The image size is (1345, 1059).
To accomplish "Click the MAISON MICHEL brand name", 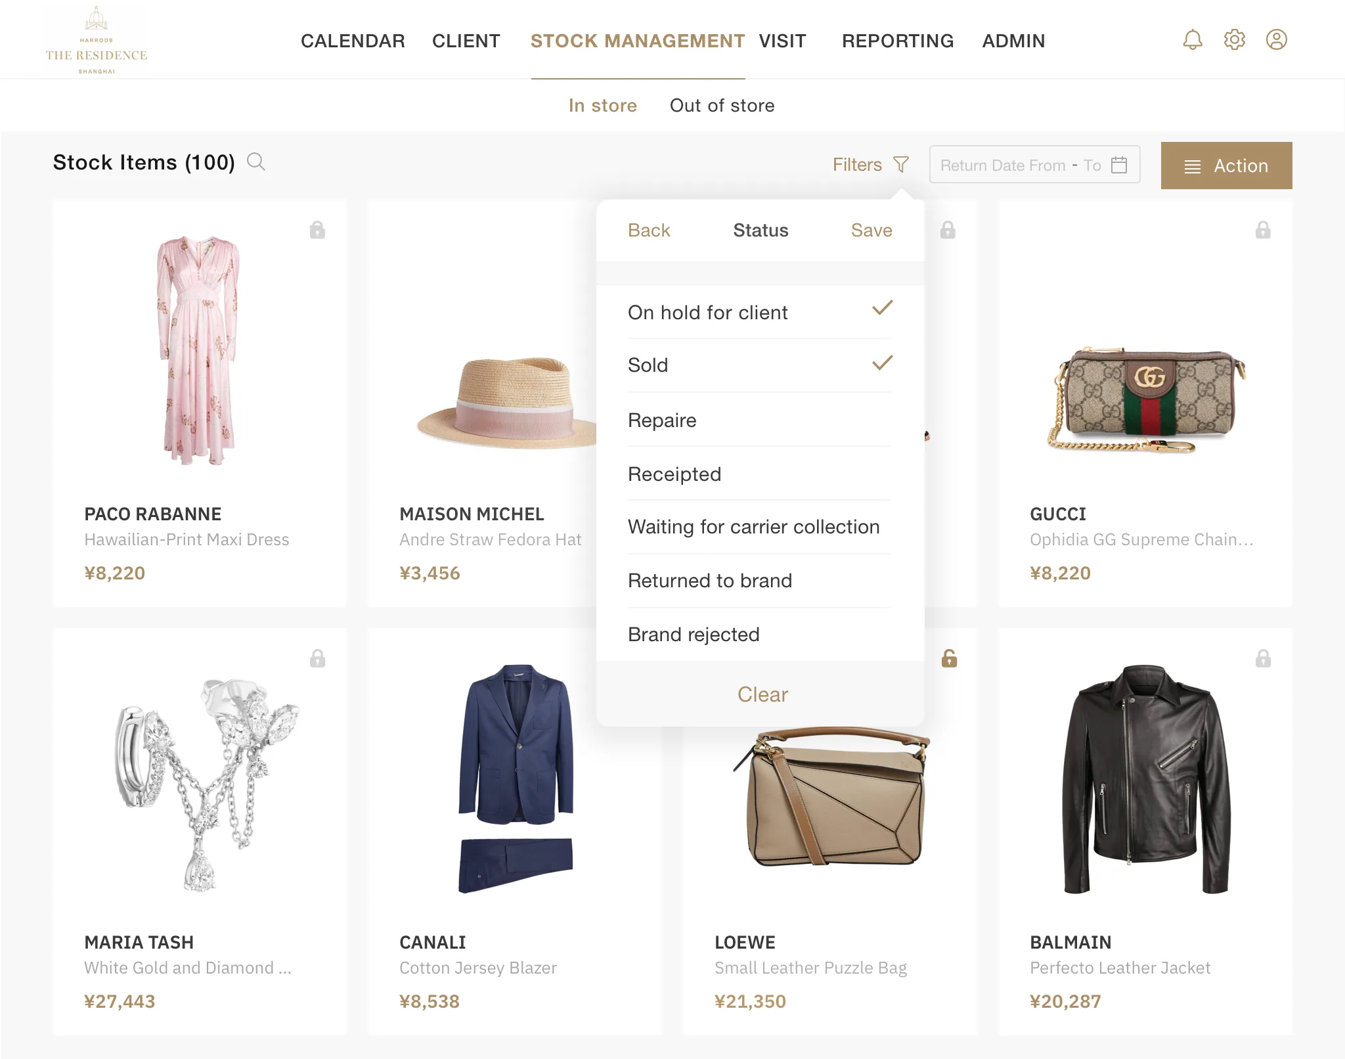I will click(x=472, y=514).
